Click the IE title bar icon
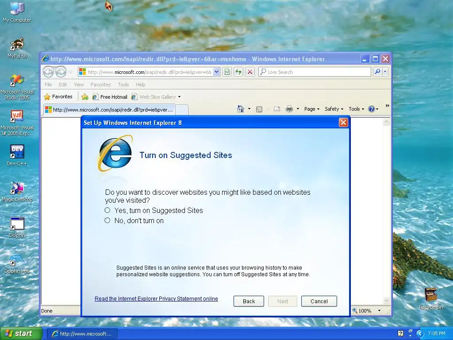The height and width of the screenshot is (340, 453). (46, 59)
